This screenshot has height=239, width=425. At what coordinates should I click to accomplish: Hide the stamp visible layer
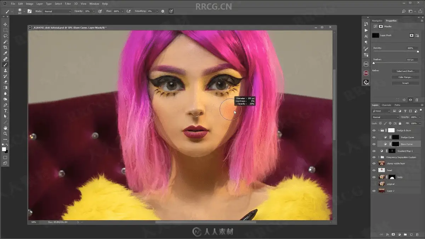coord(374,164)
